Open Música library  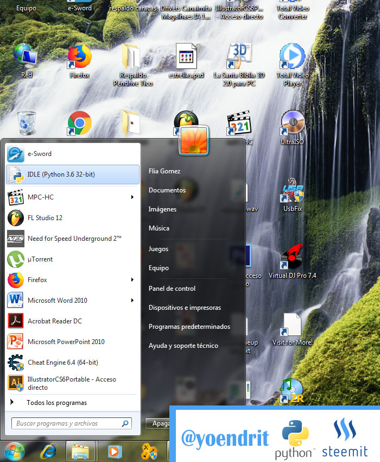tap(159, 228)
